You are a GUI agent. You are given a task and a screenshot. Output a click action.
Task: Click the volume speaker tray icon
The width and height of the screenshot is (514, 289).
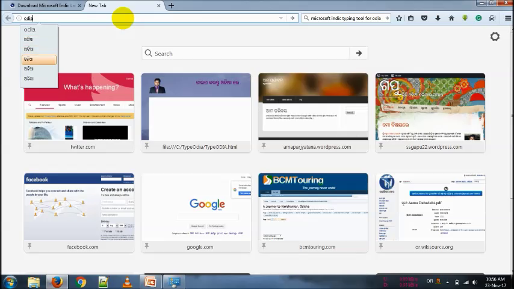475,282
